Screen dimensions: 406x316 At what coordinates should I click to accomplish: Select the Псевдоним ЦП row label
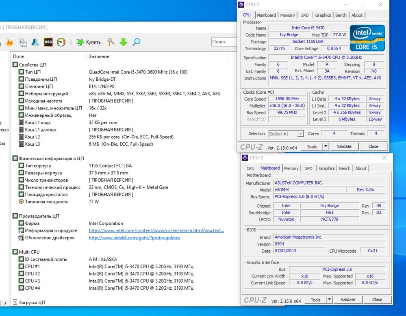41,79
